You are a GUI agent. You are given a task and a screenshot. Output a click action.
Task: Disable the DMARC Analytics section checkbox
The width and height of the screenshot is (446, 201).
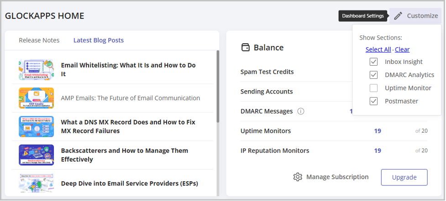tap(373, 75)
